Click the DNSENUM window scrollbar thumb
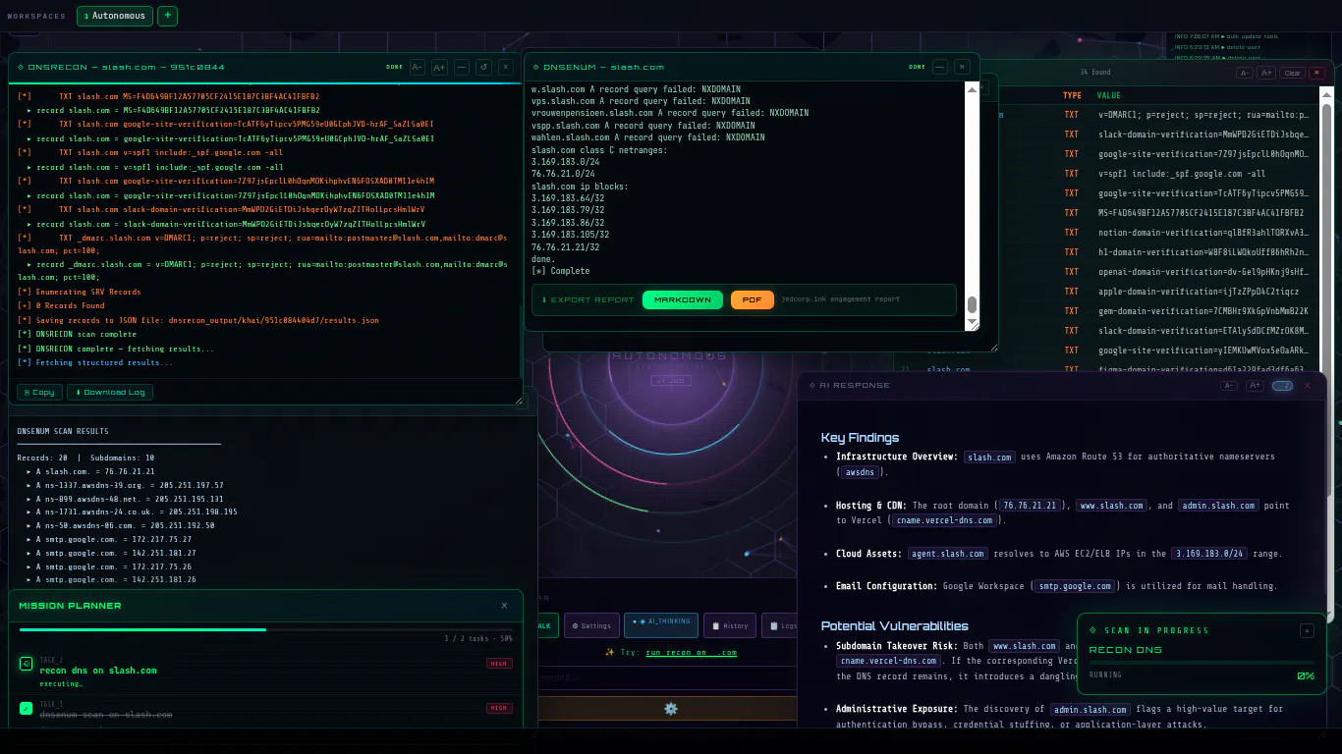 coord(973,304)
